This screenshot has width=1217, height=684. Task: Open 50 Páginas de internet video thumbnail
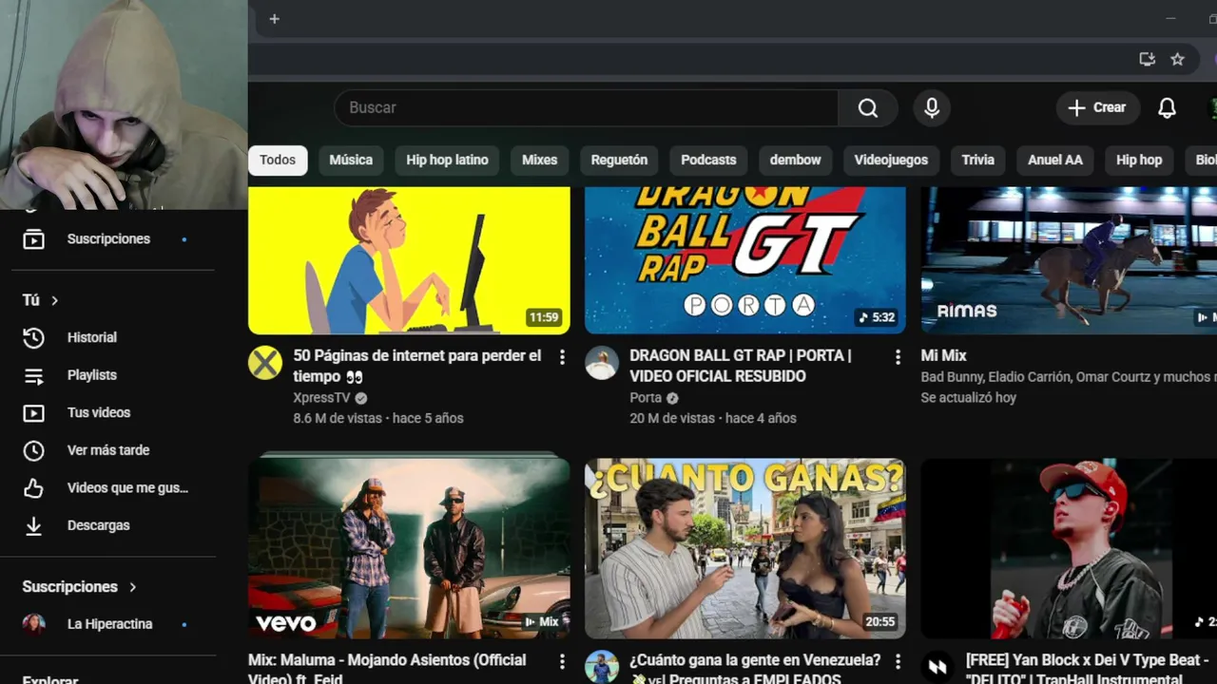(409, 260)
